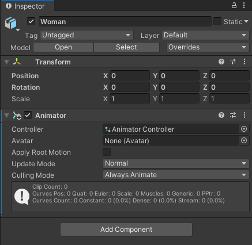Image resolution: width=252 pixels, height=245 pixels.
Task: Enable the Static checkbox
Action: click(217, 21)
